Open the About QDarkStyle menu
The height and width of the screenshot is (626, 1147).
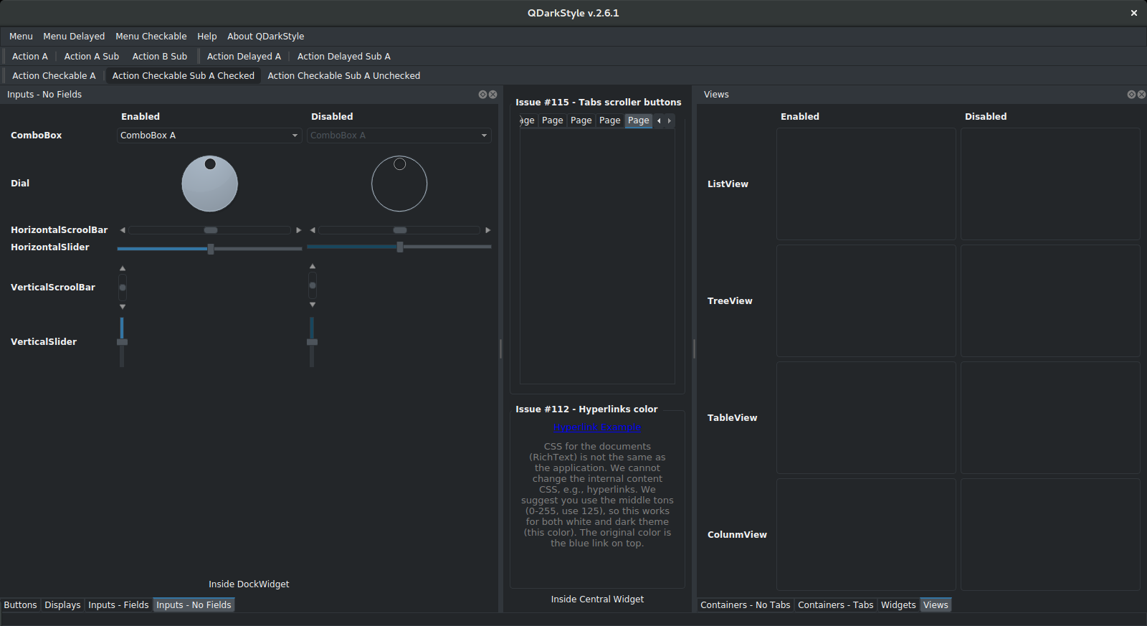pyautogui.click(x=265, y=37)
